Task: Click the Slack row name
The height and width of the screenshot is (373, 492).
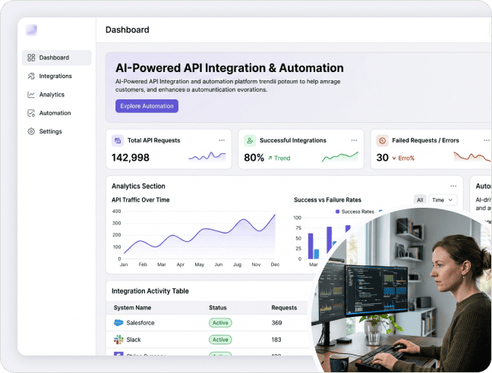Action: point(134,340)
